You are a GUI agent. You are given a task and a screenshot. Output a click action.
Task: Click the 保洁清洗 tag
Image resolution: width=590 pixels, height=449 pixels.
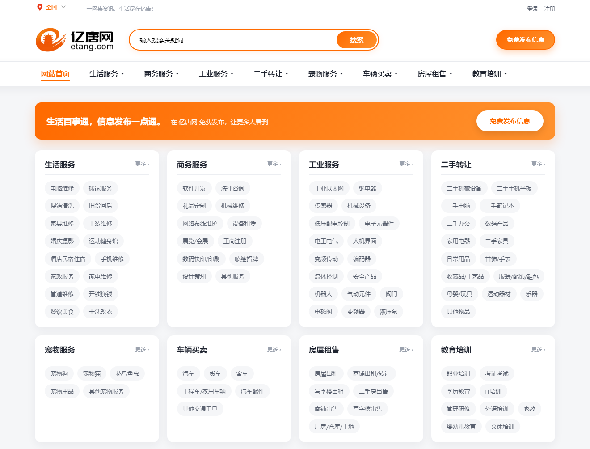62,206
